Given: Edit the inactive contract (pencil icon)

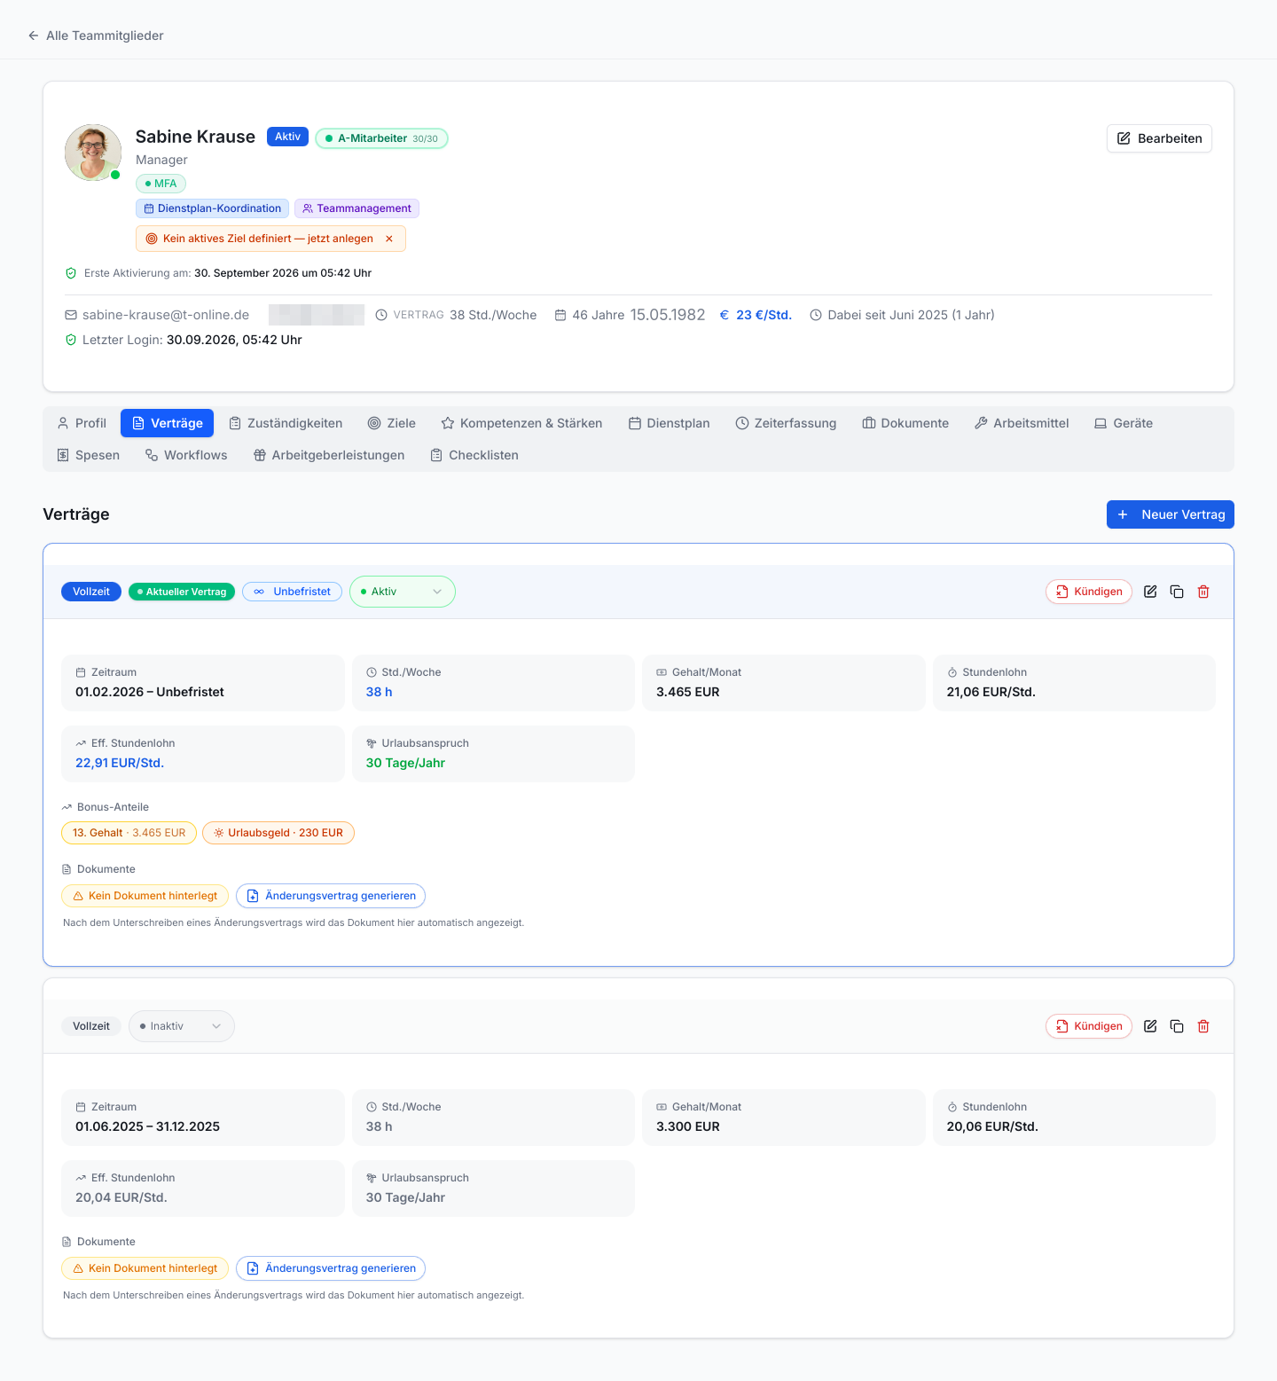Looking at the screenshot, I should 1150,1026.
